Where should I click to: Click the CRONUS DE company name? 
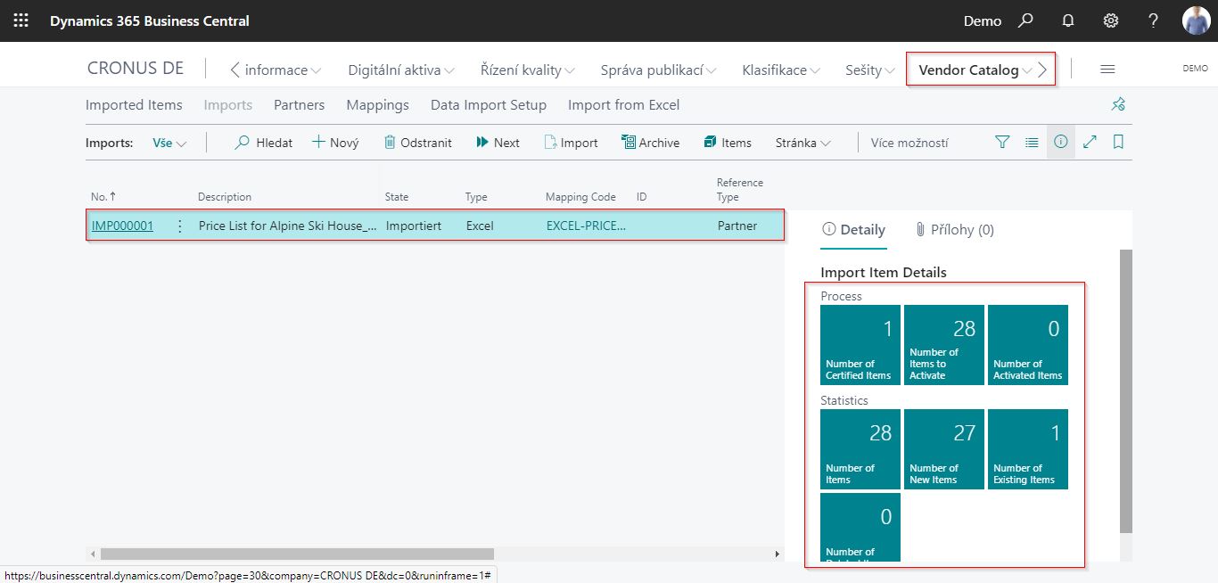coord(136,70)
